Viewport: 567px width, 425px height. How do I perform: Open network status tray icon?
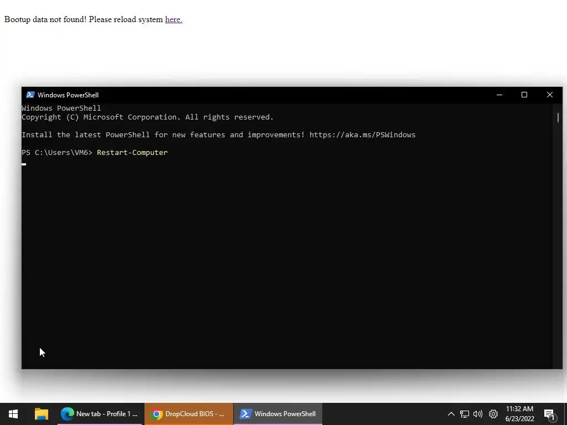click(465, 414)
